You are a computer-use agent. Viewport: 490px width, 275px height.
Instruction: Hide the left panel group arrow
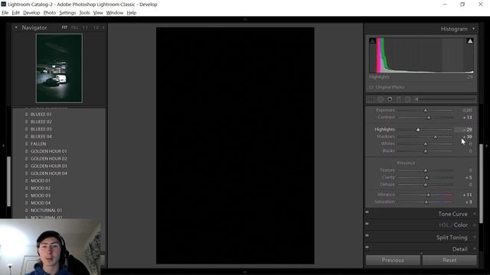(x=3, y=145)
